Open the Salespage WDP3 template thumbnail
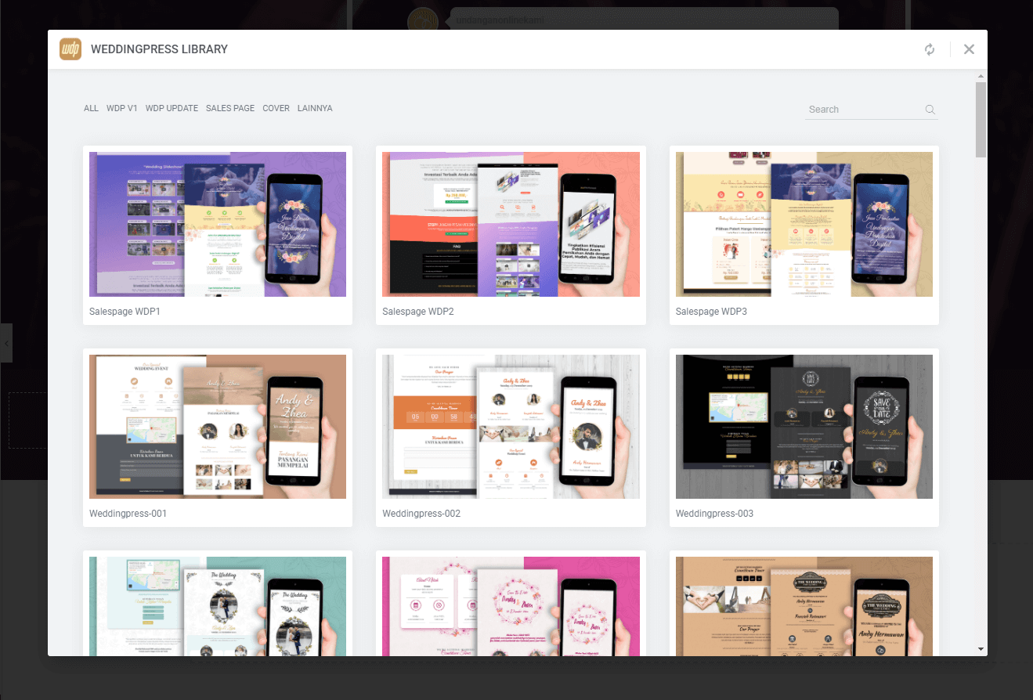Viewport: 1033px width, 700px height. click(x=804, y=224)
